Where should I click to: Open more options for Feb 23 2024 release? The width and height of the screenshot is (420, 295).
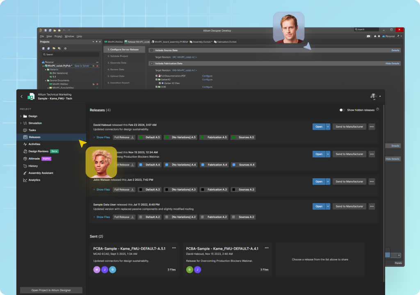(372, 127)
